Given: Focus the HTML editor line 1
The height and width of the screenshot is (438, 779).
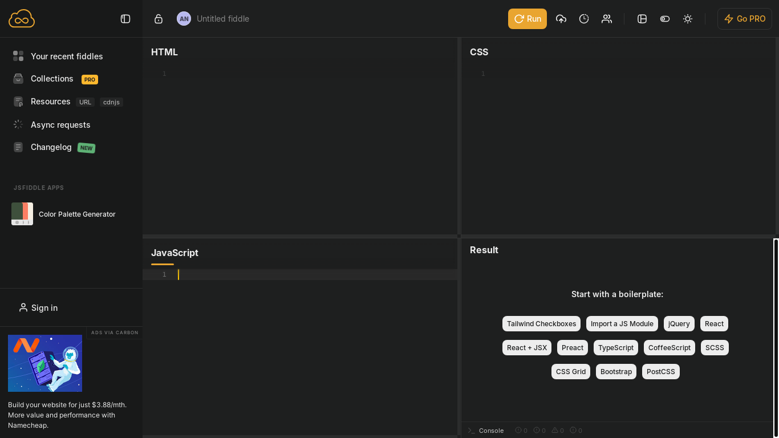Looking at the screenshot, I should pos(300,74).
